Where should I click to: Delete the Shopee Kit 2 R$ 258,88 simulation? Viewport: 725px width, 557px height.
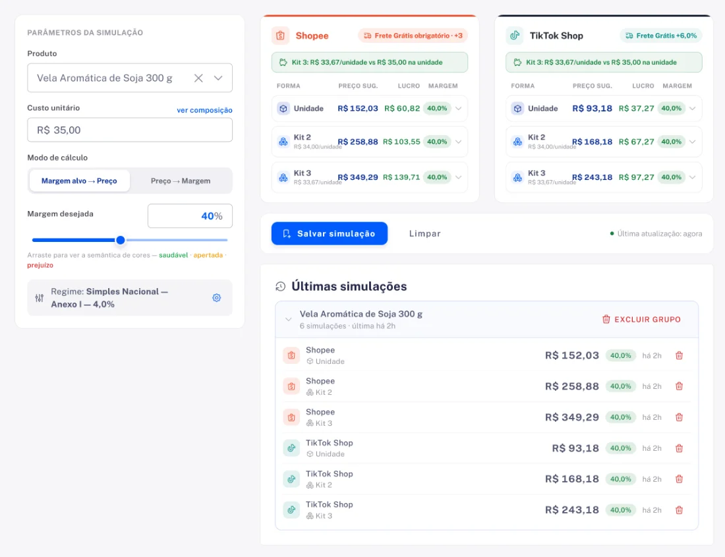click(x=680, y=386)
